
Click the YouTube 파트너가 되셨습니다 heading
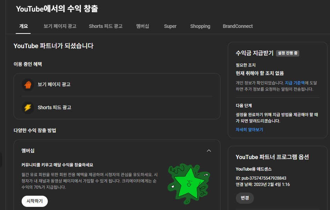[53, 46]
